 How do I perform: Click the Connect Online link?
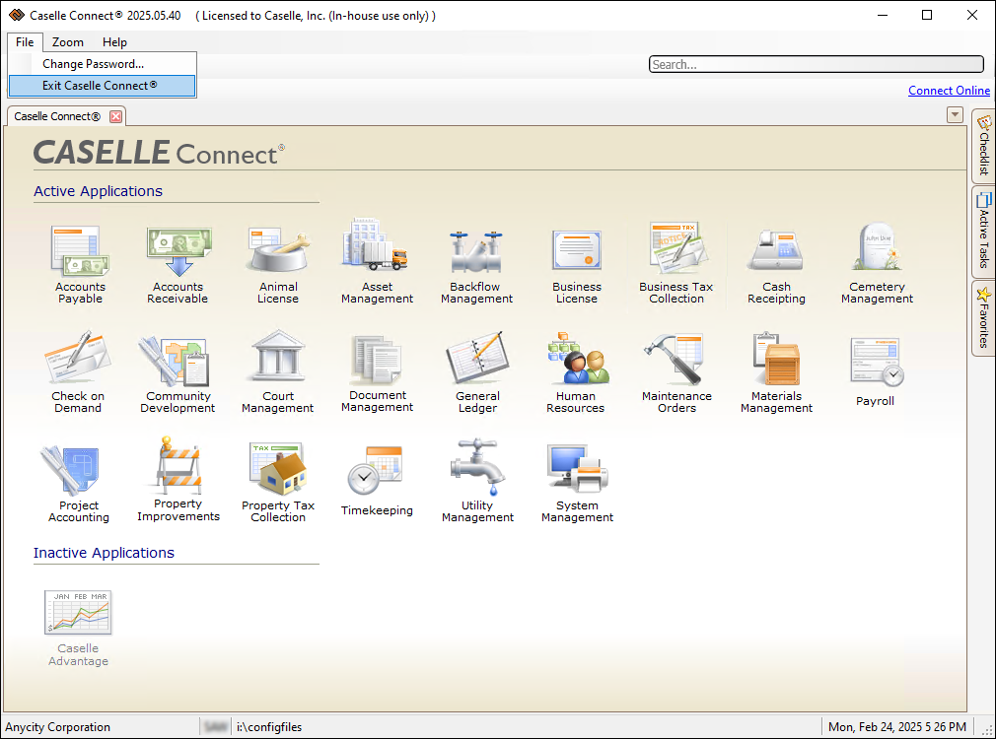pyautogui.click(x=949, y=90)
